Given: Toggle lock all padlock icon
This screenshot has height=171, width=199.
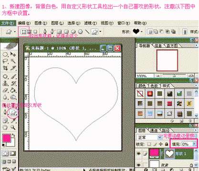Looking at the screenshot, I should point(167,144).
